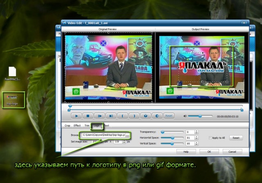Screen dimensions: 262x183
Task: Start video playback with the Play button
Action: click(x=77, y=116)
